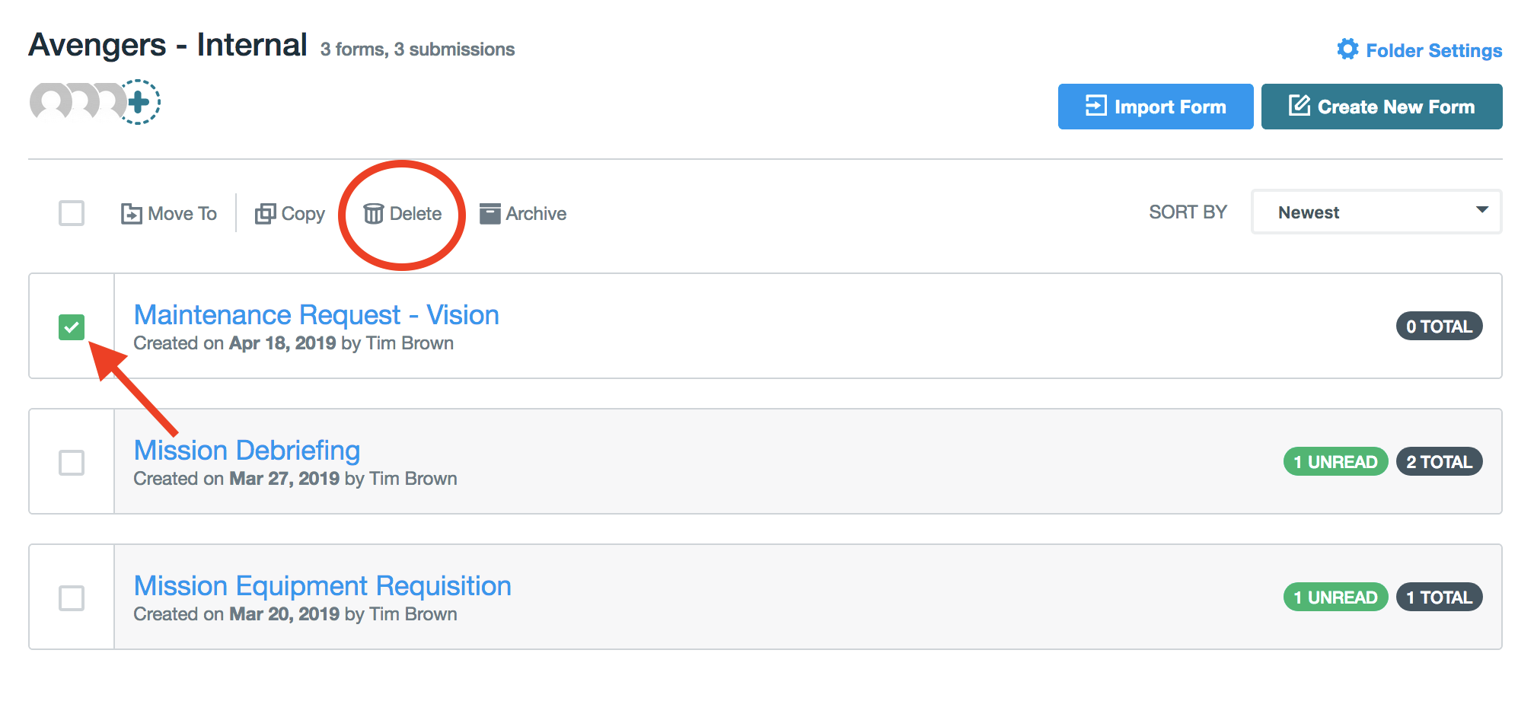This screenshot has height=717, width=1518.
Task: Click the first member avatar thumbnail
Action: [50, 102]
